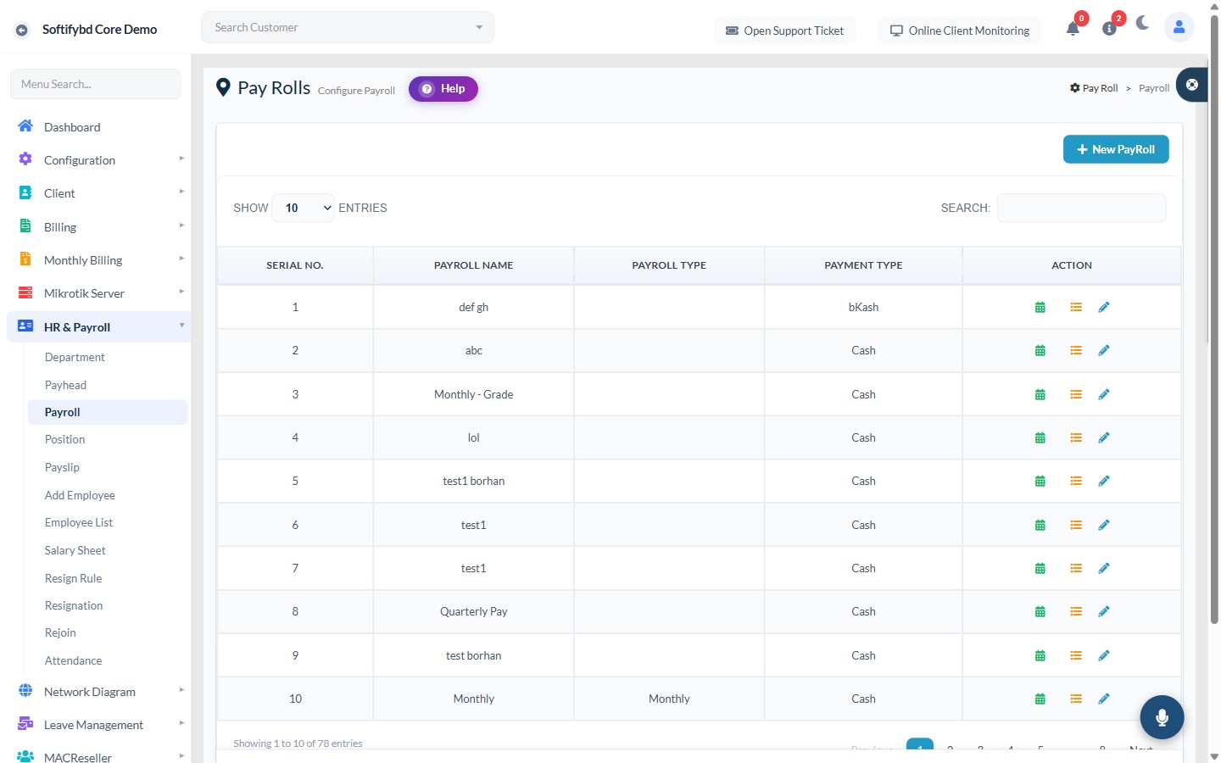
Task: Edit the Monthly - Grade payroll with pencil icon
Action: point(1104,394)
